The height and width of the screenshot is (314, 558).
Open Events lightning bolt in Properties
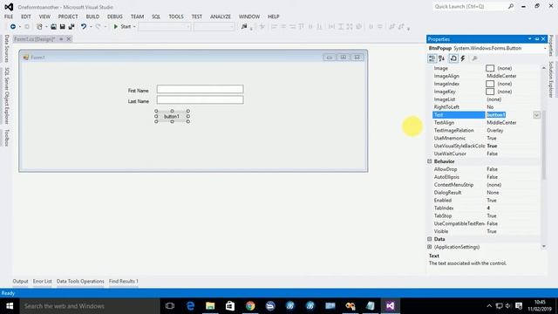click(x=463, y=58)
